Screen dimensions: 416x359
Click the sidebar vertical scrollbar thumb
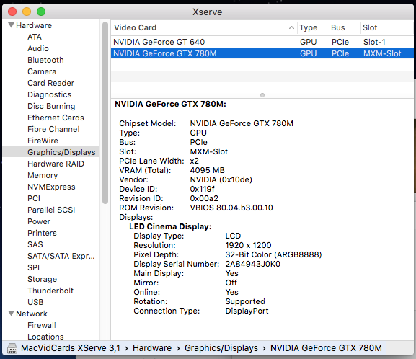[105, 112]
